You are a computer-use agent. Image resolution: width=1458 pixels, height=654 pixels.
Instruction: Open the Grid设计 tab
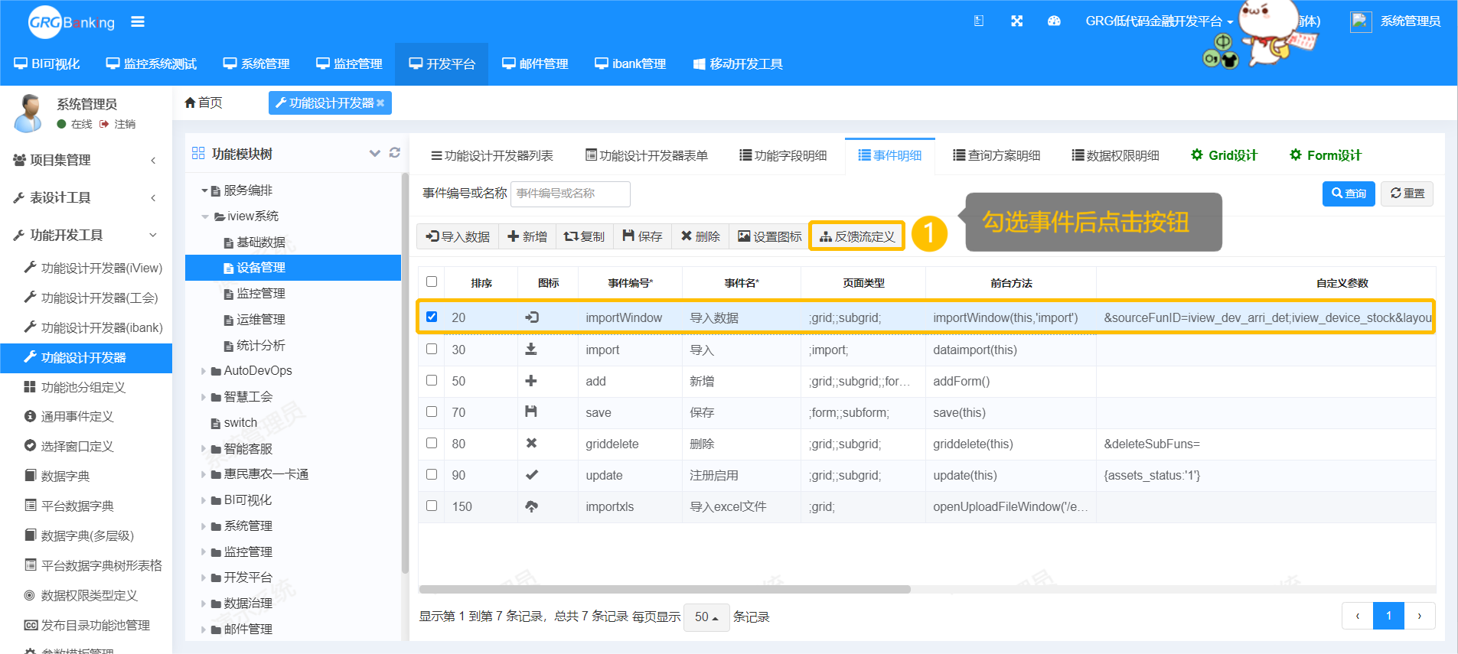(1224, 155)
